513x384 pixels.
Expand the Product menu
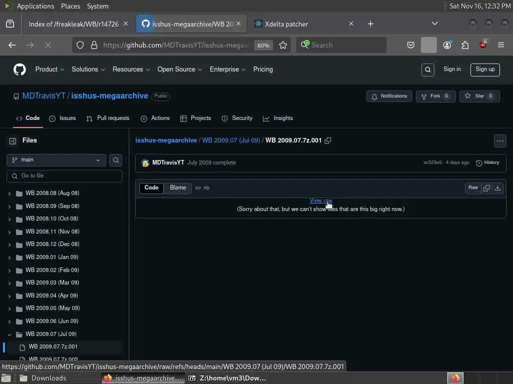[x=50, y=69]
